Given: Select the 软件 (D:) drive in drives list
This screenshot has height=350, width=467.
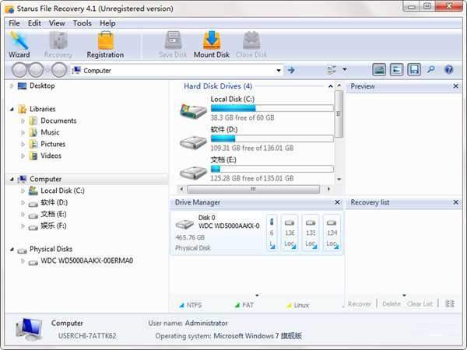Looking at the screenshot, I should pos(256,138).
